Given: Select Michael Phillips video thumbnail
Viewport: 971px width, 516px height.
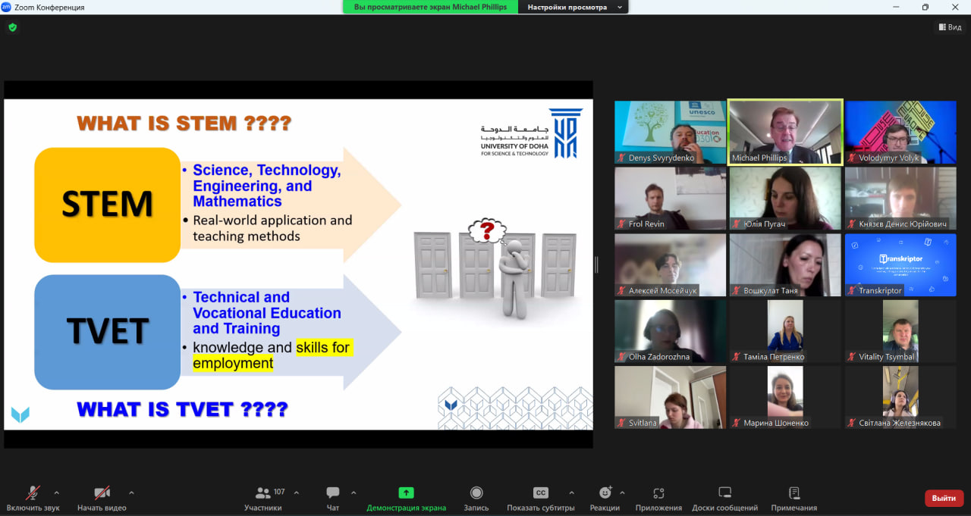Looking at the screenshot, I should (785, 132).
